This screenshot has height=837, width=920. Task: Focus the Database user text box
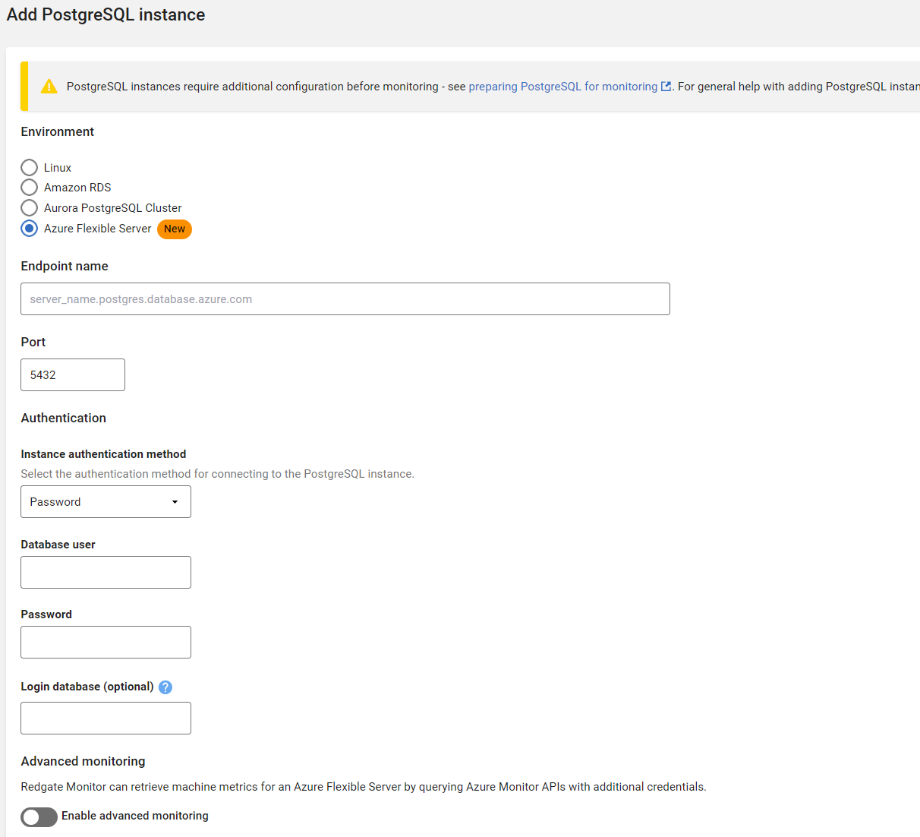click(106, 573)
